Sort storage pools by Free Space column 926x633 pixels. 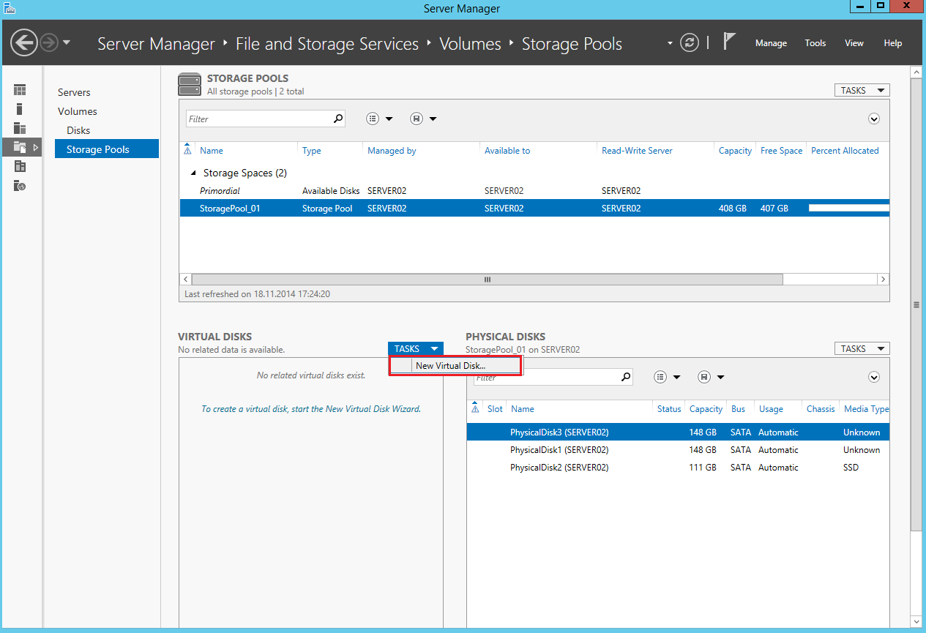782,151
